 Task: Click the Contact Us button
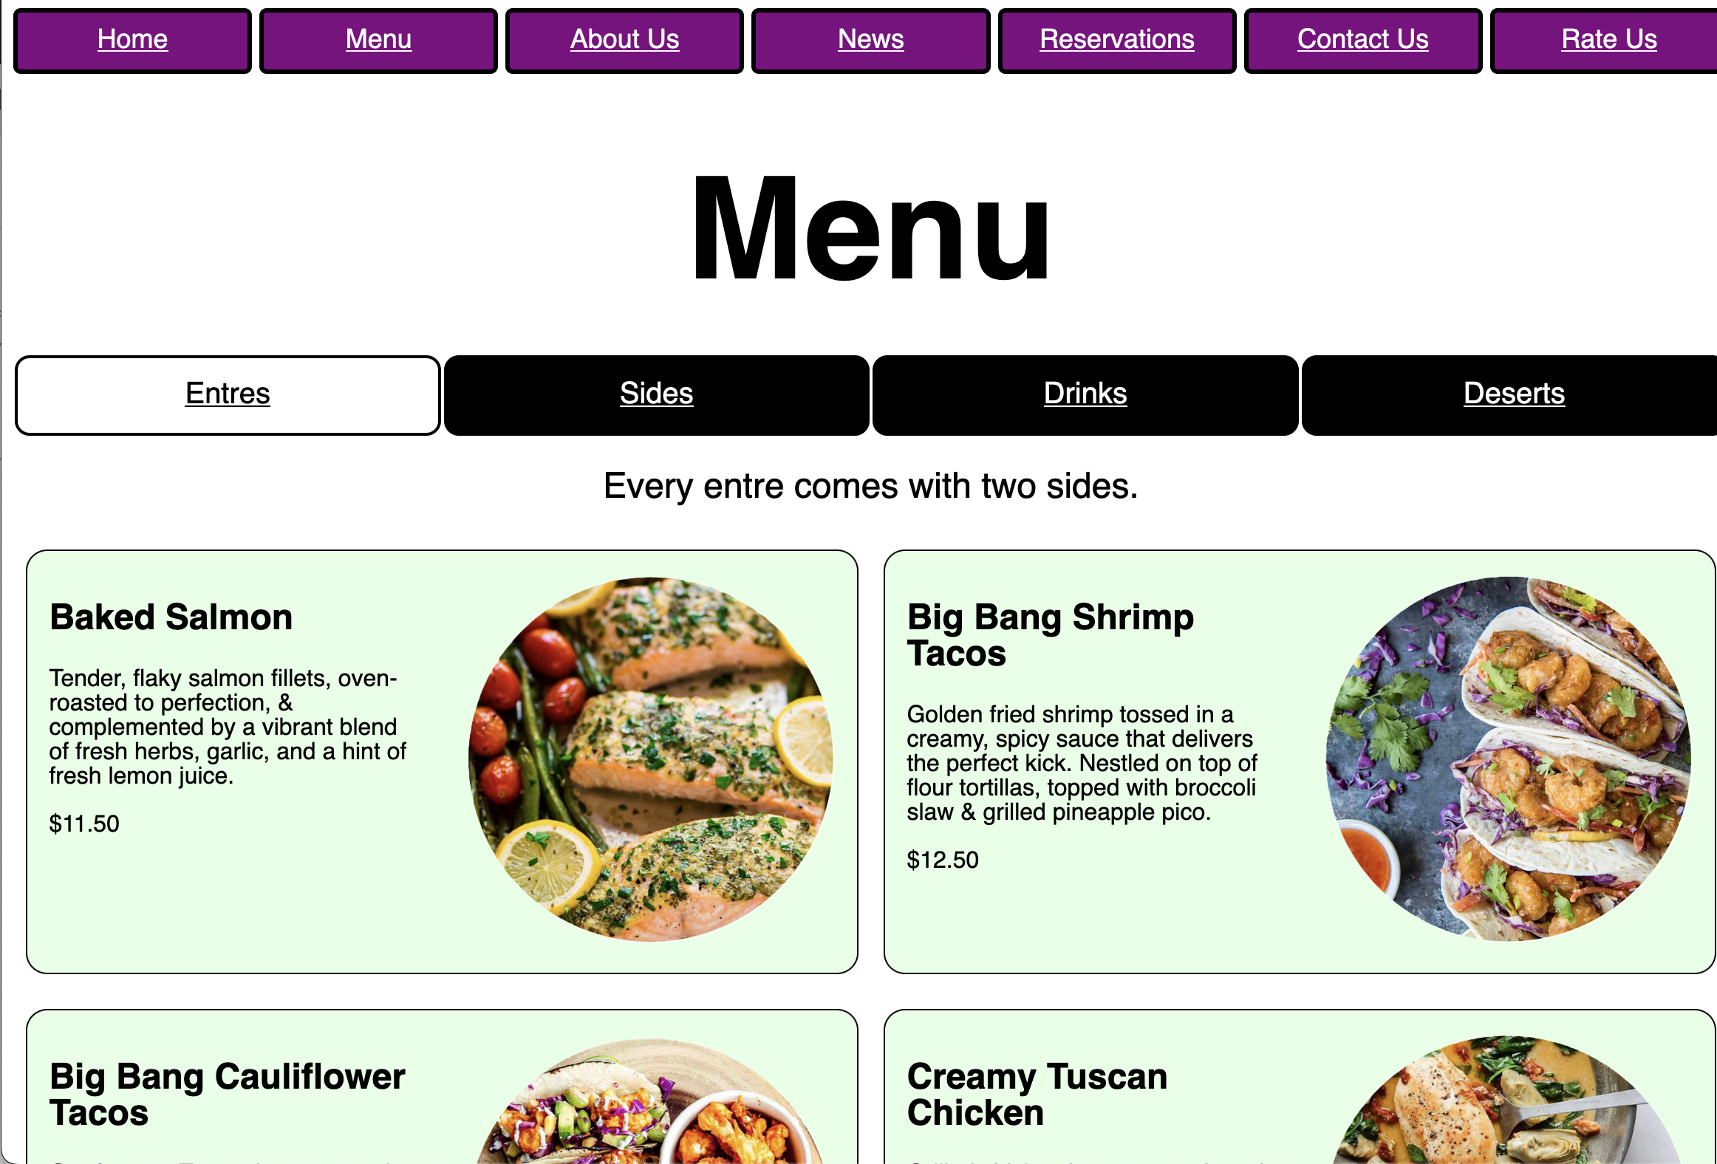[1362, 38]
